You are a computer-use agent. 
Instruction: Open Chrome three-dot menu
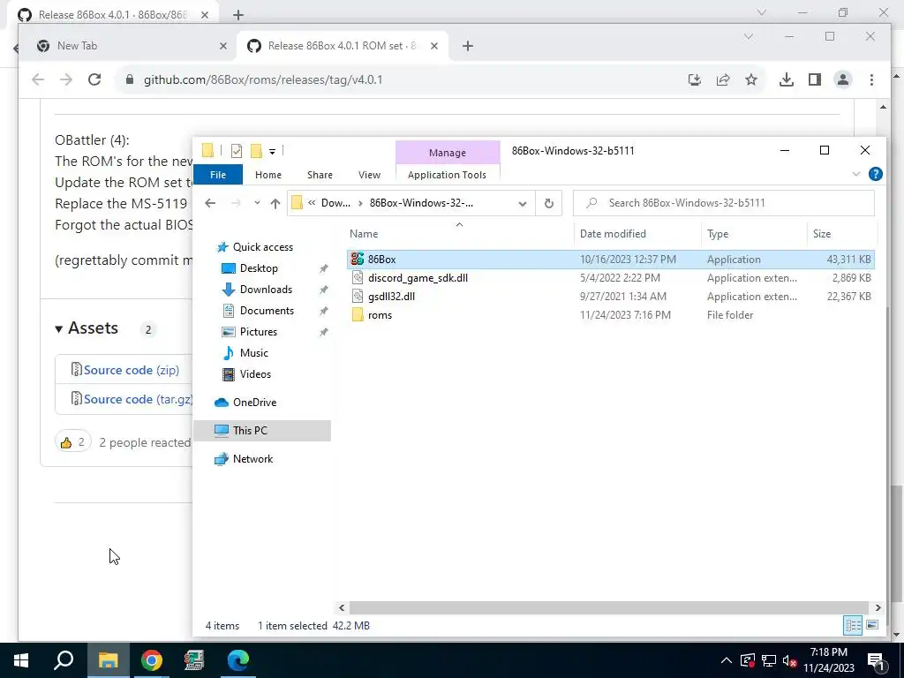(x=871, y=79)
